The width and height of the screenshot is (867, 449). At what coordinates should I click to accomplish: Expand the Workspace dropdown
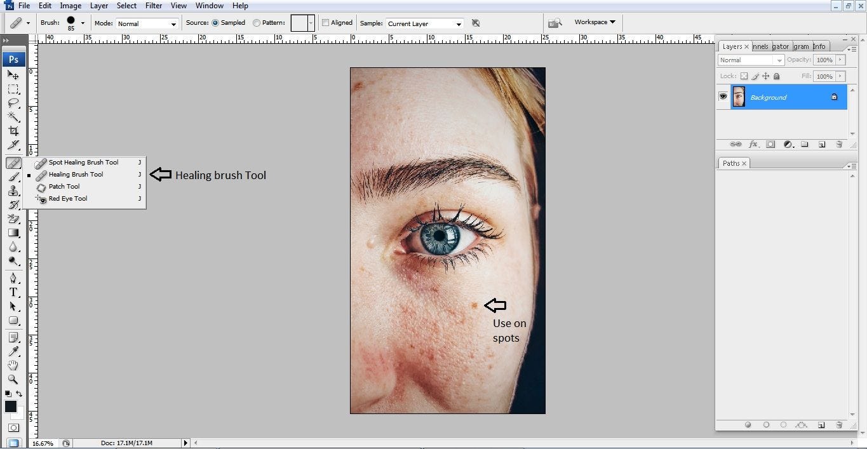coord(595,22)
